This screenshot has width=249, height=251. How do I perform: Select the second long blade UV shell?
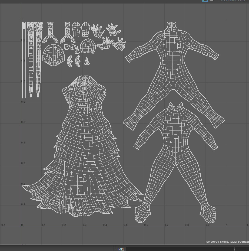coord(38,60)
